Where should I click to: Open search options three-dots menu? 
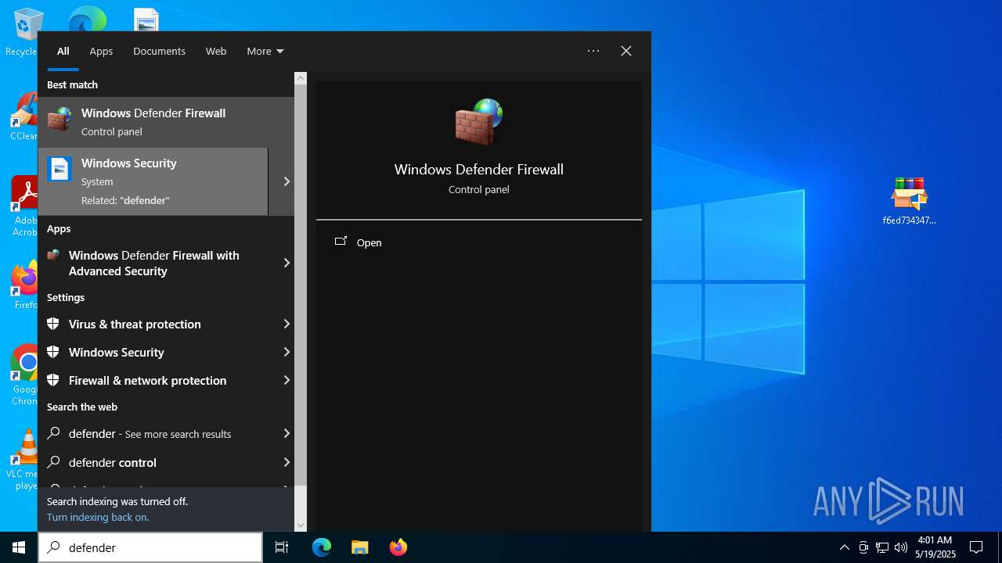(x=593, y=51)
